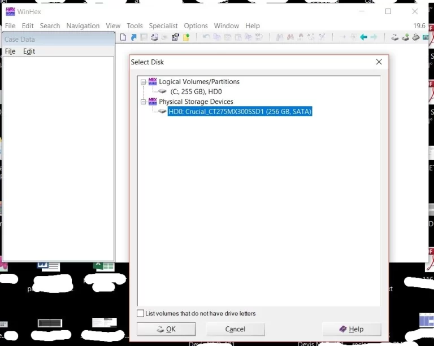Click the Open Disk toolbar icon
Image resolution: width=434 pixels, height=346 pixels.
(394, 37)
